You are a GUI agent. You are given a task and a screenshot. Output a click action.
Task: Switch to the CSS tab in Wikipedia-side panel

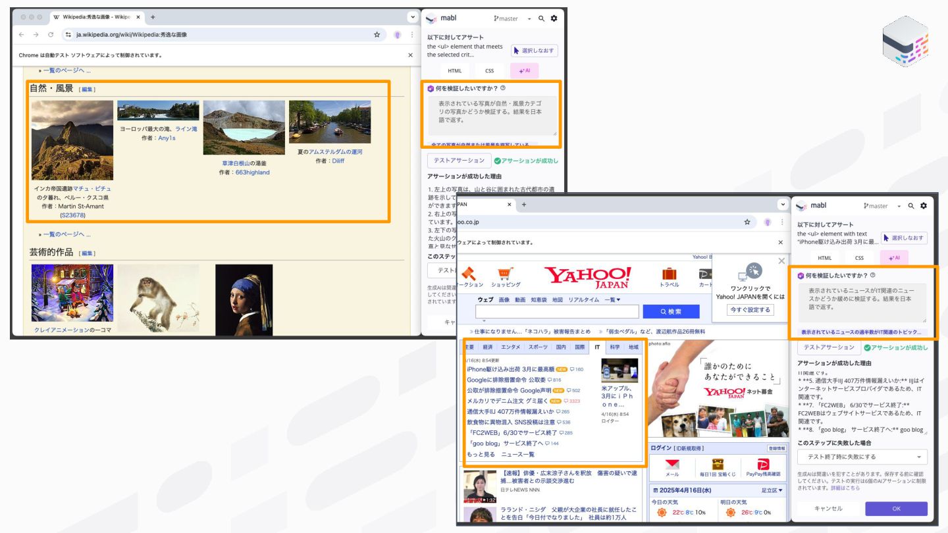489,70
